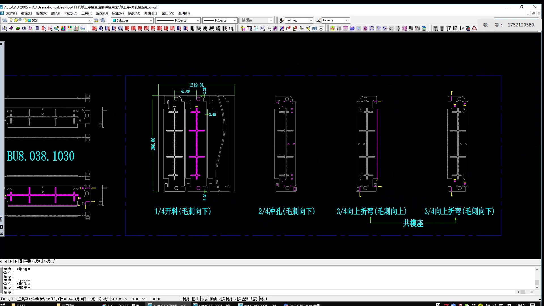Click the DIE toolbar icon
Screen dimensions: 544x306
click(160, 28)
